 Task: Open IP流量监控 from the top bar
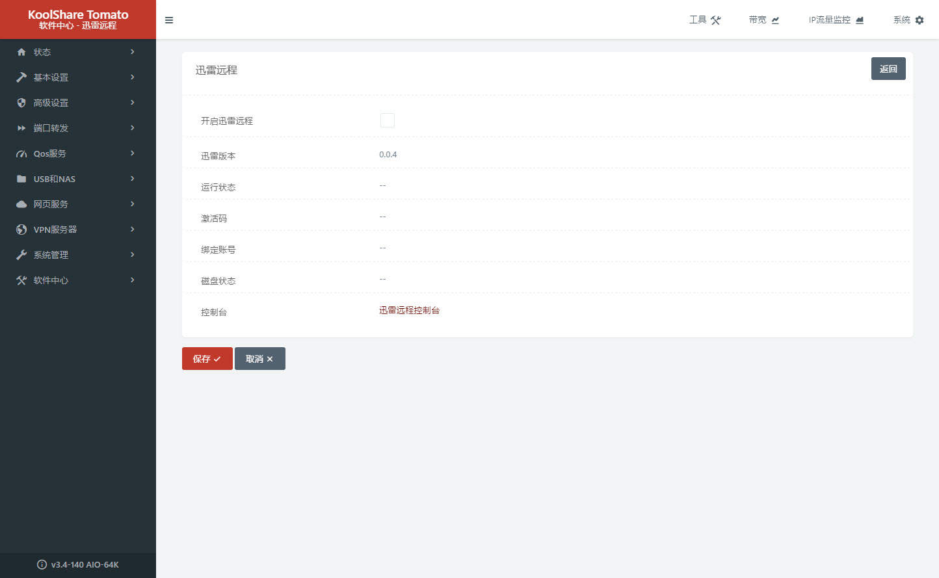(836, 20)
